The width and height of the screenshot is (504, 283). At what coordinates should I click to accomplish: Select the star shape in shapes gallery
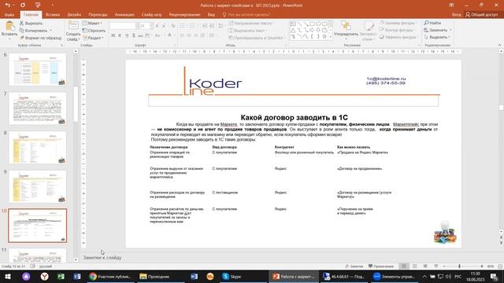pyautogui.click(x=324, y=36)
